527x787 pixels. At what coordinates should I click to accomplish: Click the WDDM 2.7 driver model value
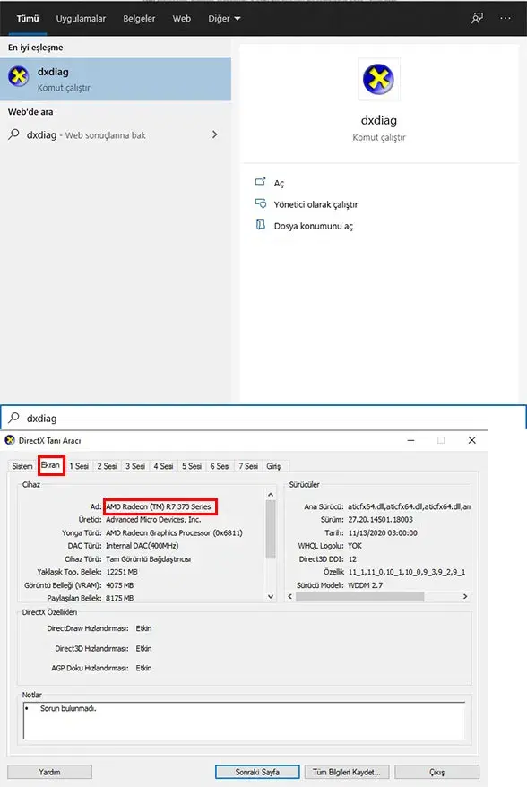(365, 585)
